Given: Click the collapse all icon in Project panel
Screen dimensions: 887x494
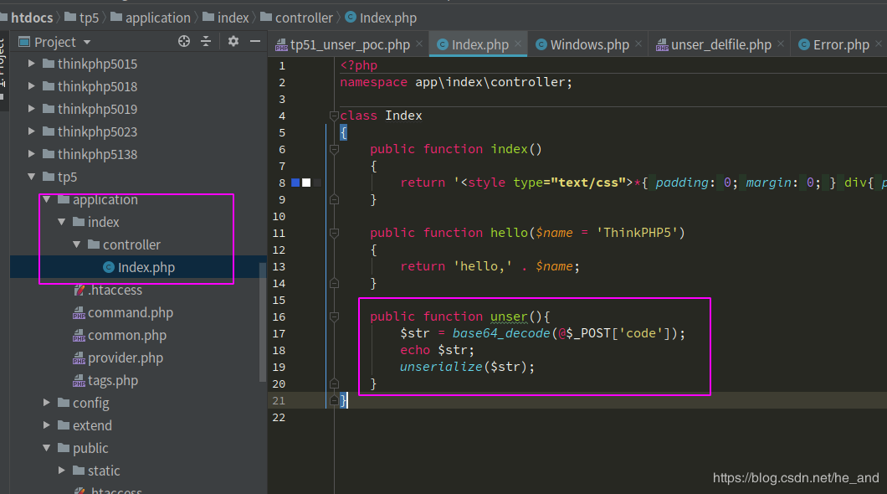Looking at the screenshot, I should pos(206,41).
